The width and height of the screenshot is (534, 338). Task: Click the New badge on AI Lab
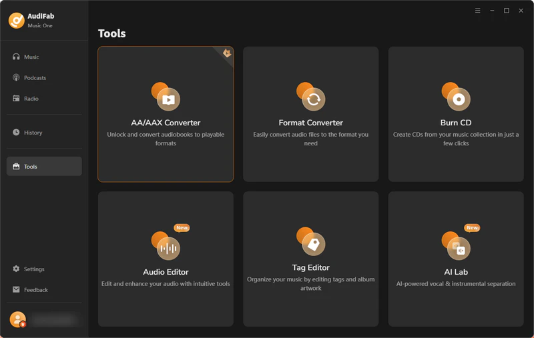click(x=472, y=228)
